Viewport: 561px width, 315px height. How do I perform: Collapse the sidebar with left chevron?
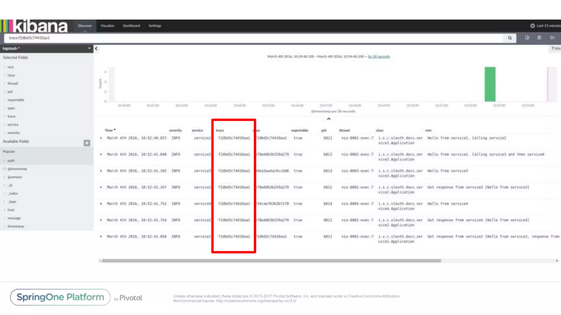[x=96, y=49]
